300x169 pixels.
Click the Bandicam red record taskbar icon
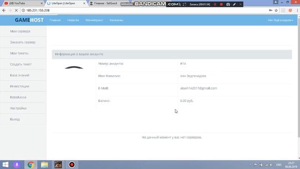[x=72, y=165]
